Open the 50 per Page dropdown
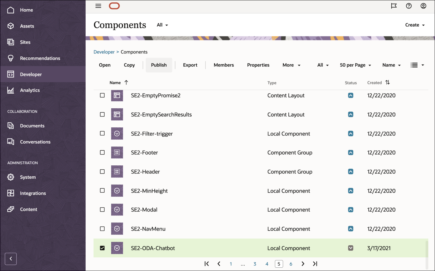This screenshot has height=271, width=435. 355,65
